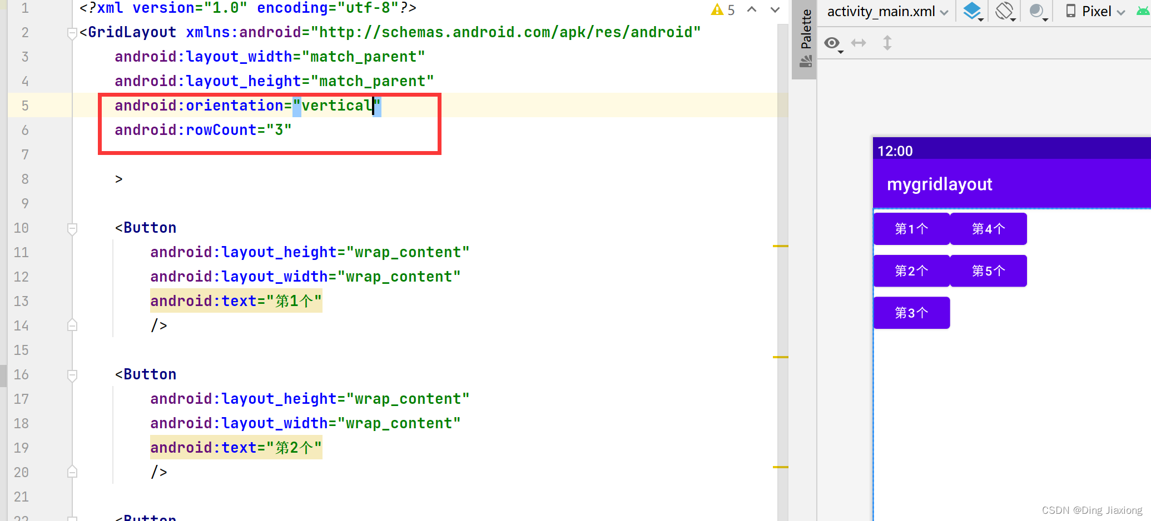Click the second <Button tag on line 16
Viewport: 1151px width, 521px height.
pyautogui.click(x=146, y=374)
